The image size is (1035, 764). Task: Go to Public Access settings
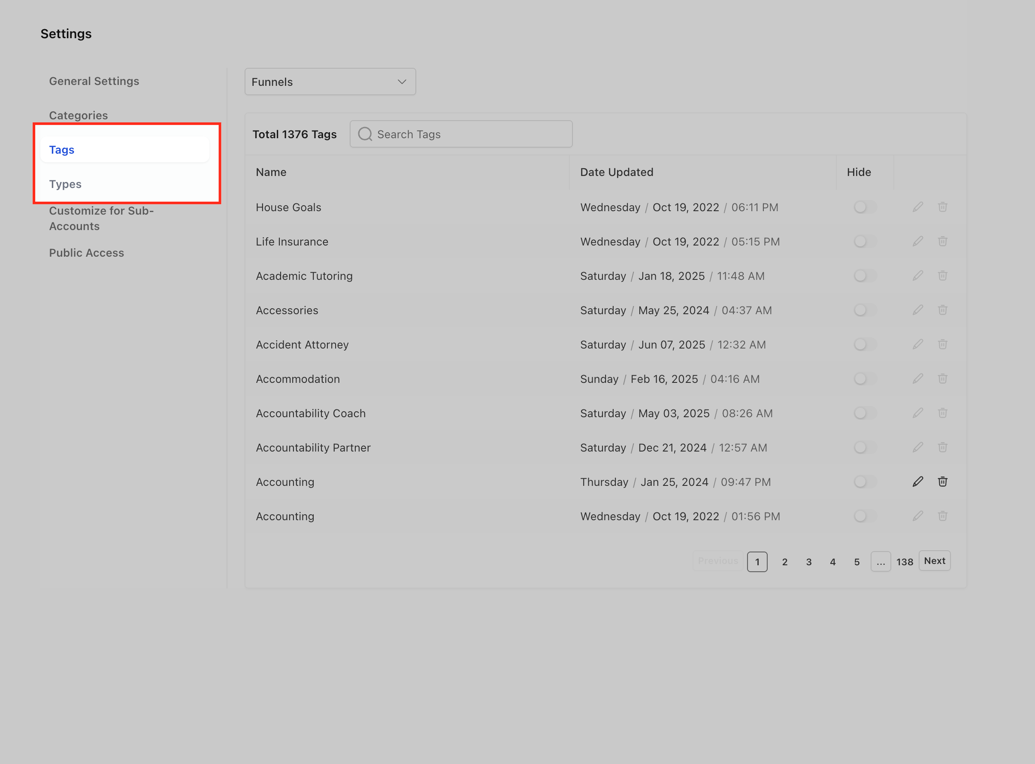[86, 253]
